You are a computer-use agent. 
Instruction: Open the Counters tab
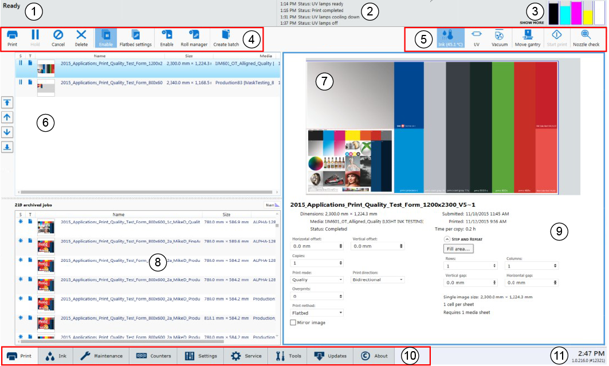153,356
